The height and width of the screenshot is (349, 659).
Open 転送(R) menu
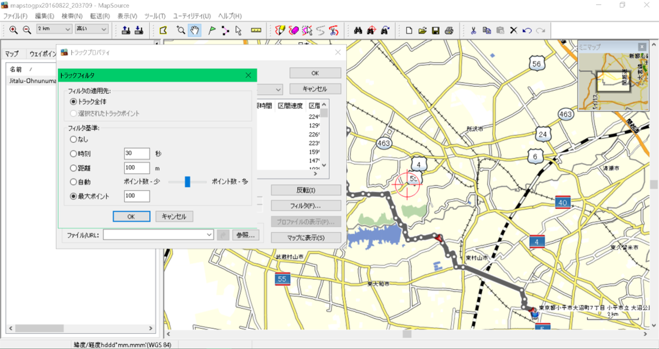tap(100, 16)
